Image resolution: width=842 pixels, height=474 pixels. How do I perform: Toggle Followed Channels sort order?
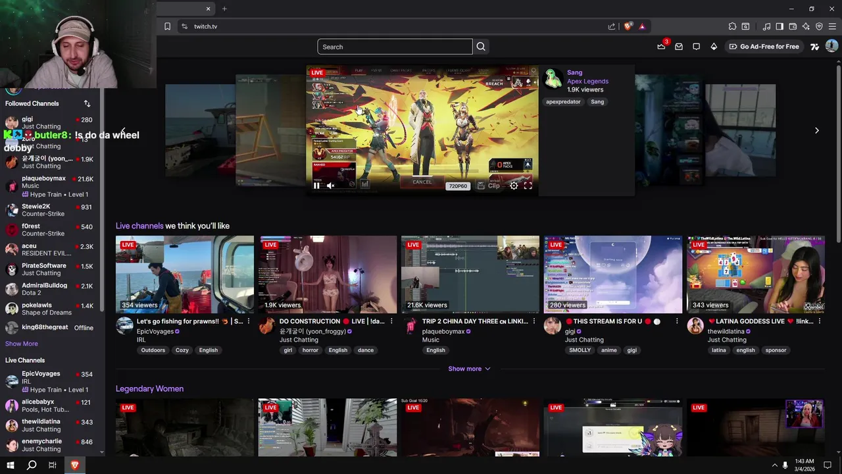click(x=87, y=103)
